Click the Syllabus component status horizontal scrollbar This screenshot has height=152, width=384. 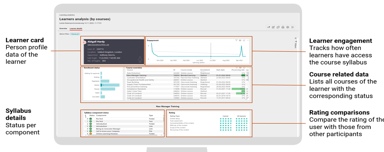(x=123, y=135)
